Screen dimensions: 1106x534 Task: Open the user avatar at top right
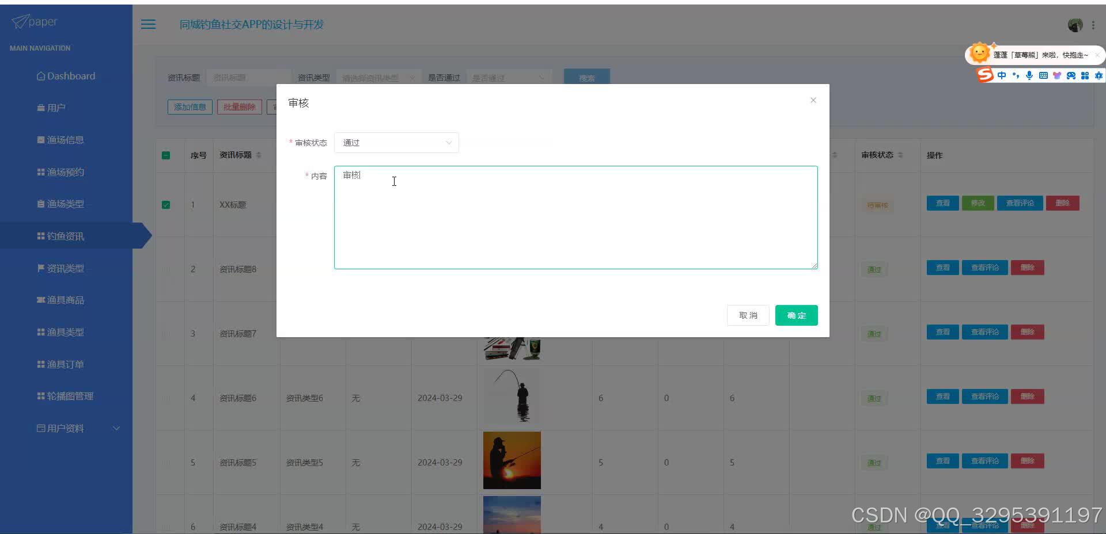(1075, 25)
